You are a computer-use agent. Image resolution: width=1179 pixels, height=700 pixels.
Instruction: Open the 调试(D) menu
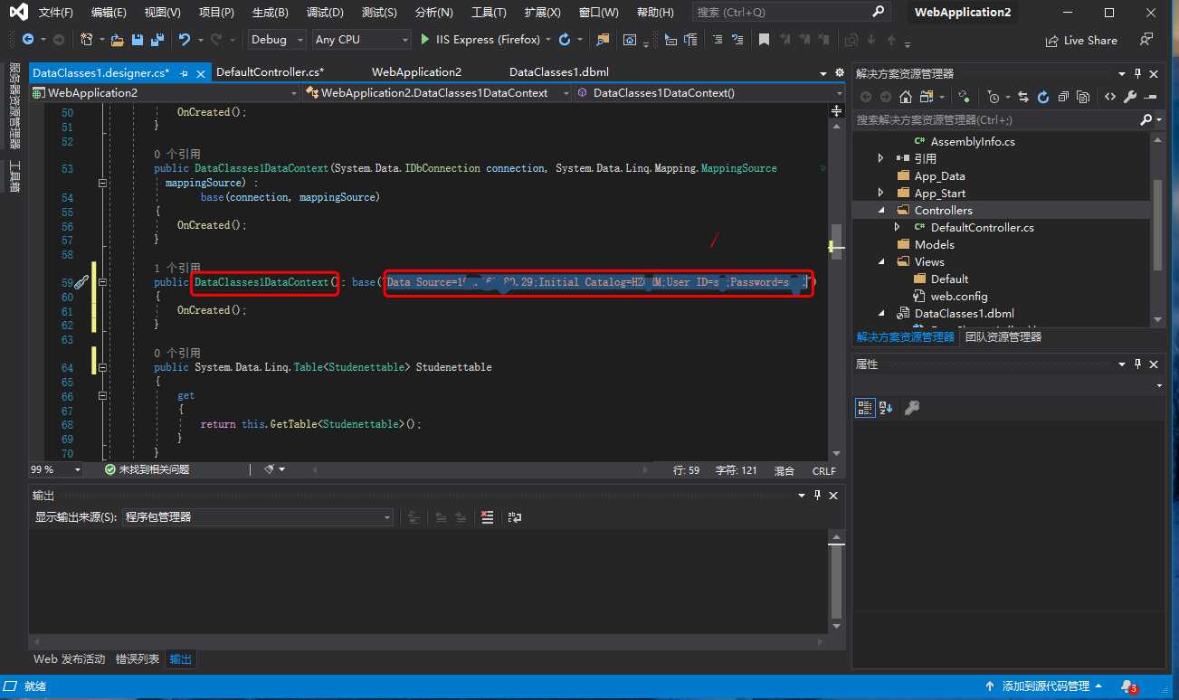click(x=325, y=13)
